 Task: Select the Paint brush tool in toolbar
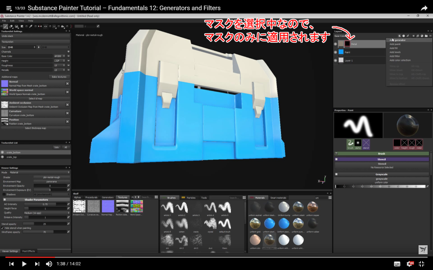tap(5, 27)
